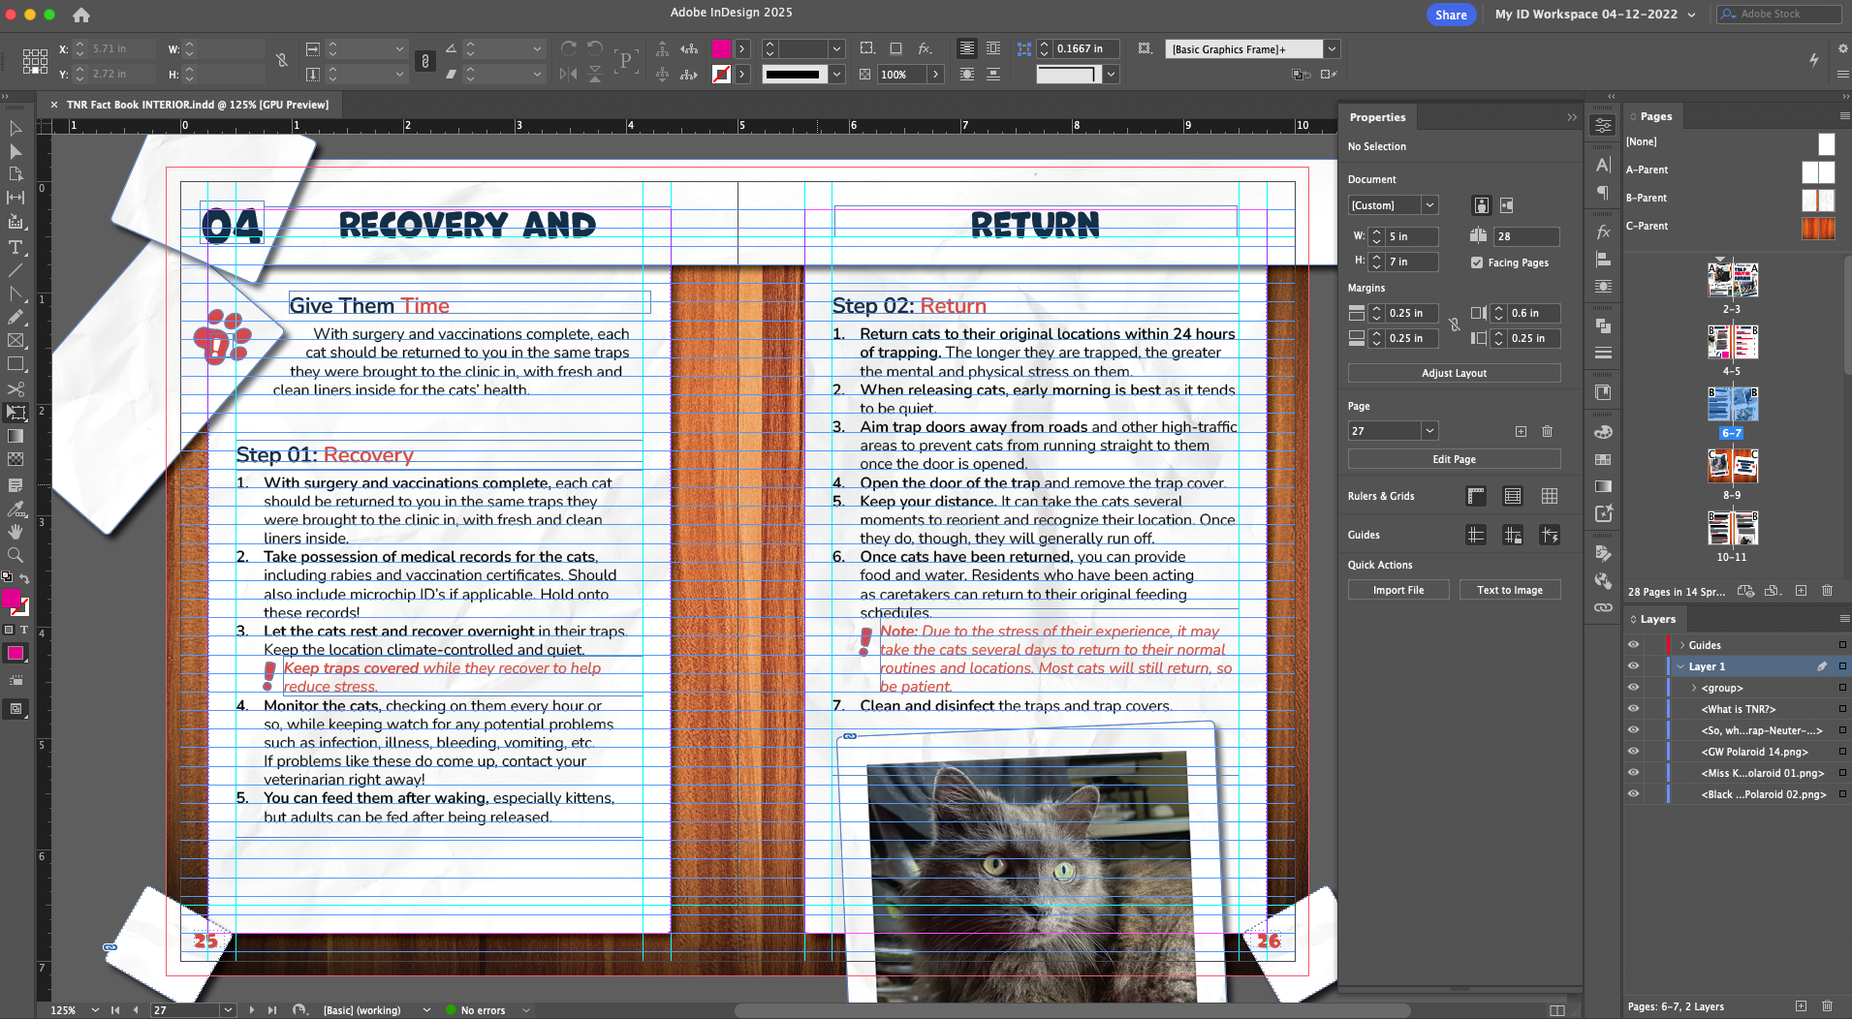The image size is (1852, 1019).
Task: Click the Edit Page button
Action: click(x=1454, y=459)
